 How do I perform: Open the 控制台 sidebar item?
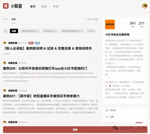coord(113,110)
